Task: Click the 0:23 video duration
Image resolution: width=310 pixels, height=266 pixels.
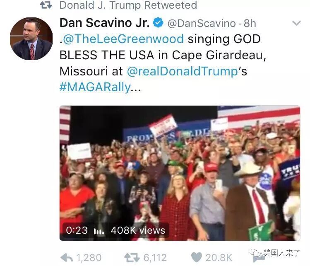Action: pos(77,230)
